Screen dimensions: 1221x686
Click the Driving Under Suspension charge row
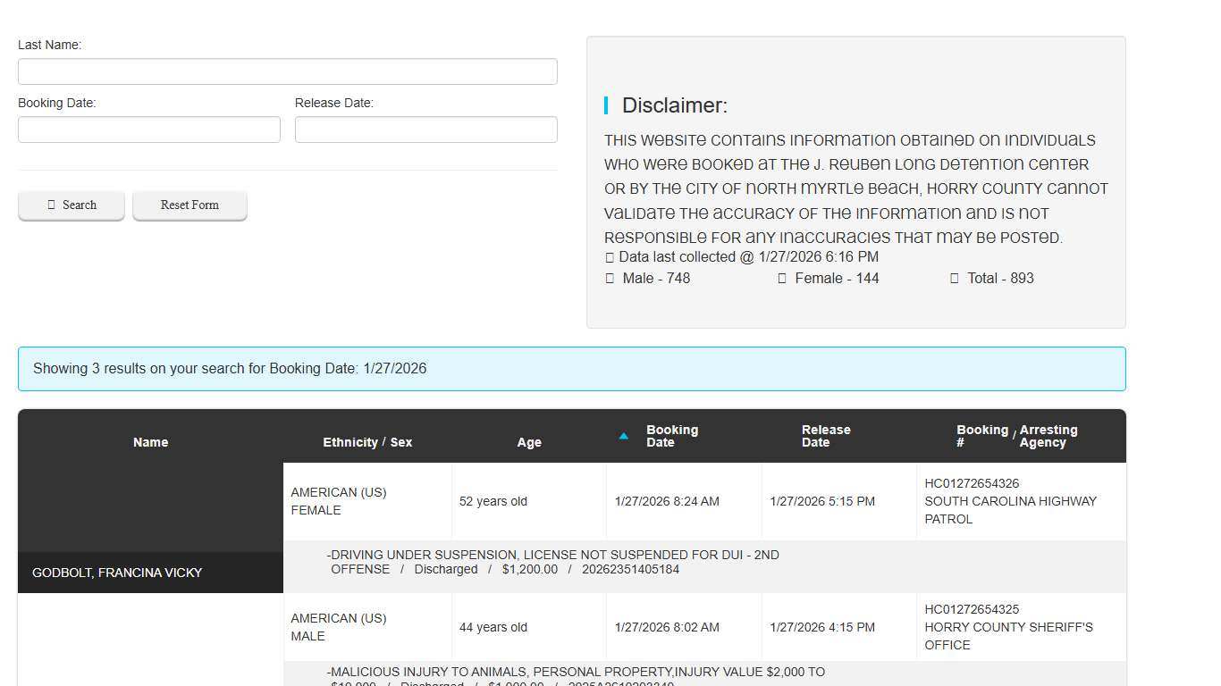coord(552,562)
